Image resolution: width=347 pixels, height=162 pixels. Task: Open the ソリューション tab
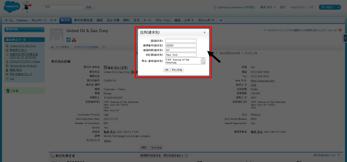coord(163,20)
